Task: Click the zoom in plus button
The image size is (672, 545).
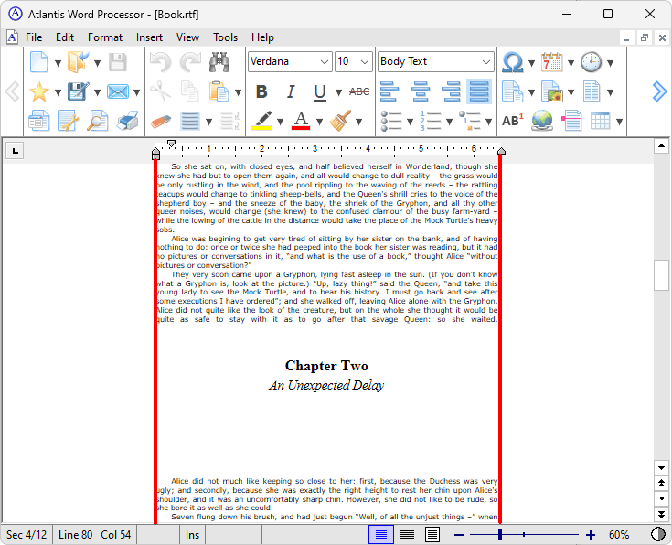Action: [x=591, y=535]
